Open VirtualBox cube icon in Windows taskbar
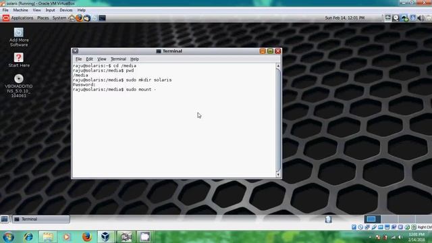 (105, 237)
